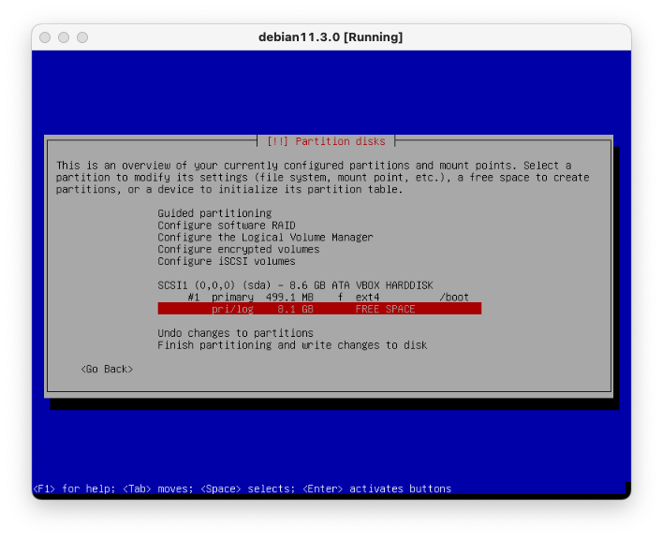Select Guided partitioning option
The height and width of the screenshot is (539, 663).
tap(214, 213)
